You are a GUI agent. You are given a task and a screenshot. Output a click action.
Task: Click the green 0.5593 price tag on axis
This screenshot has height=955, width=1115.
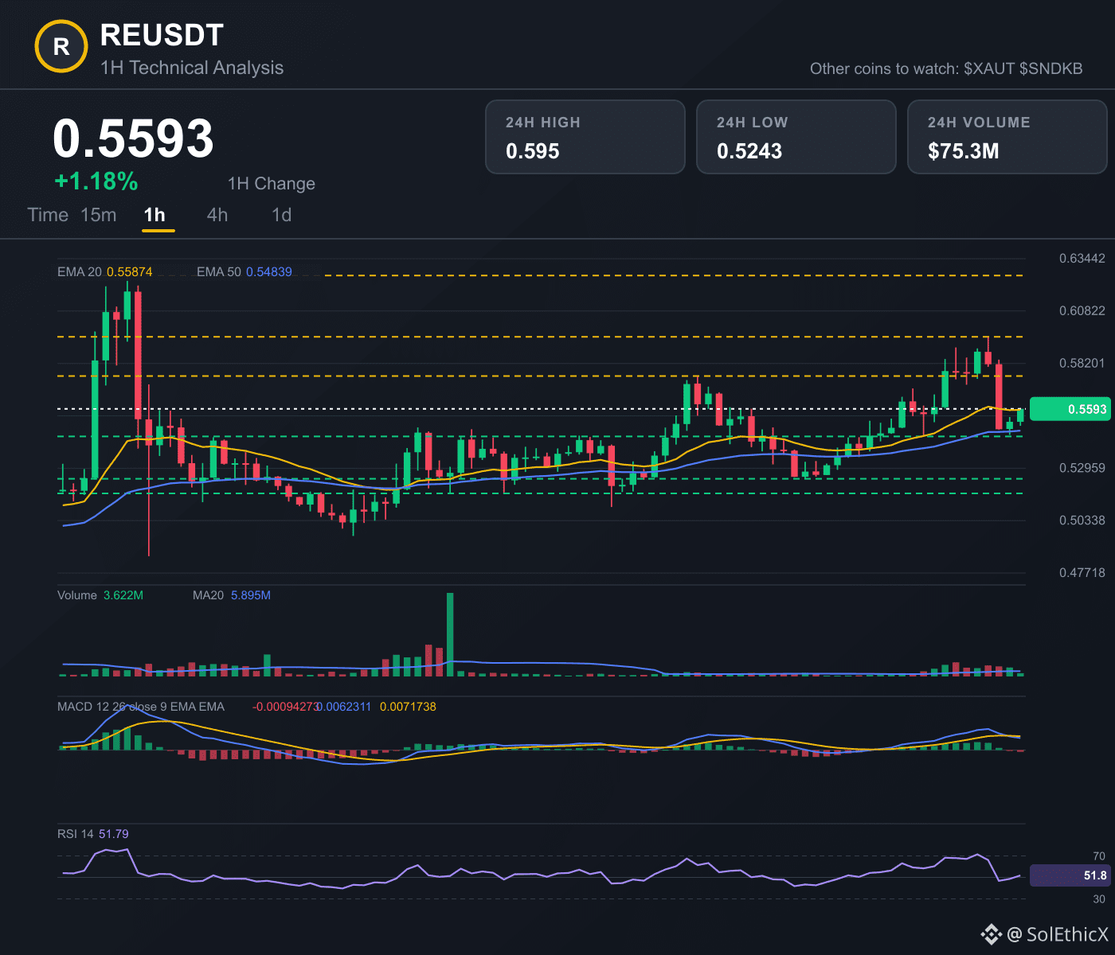(x=1070, y=409)
